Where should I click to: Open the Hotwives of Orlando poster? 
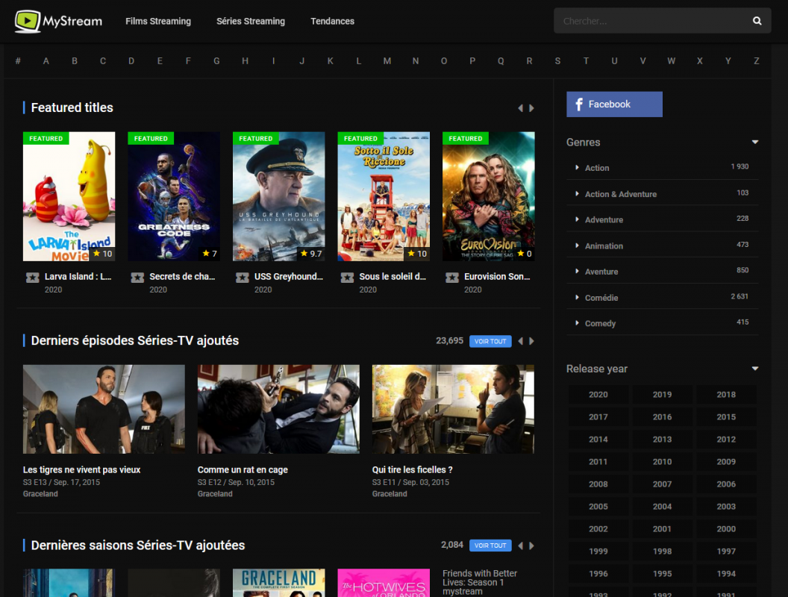pyautogui.click(x=384, y=583)
